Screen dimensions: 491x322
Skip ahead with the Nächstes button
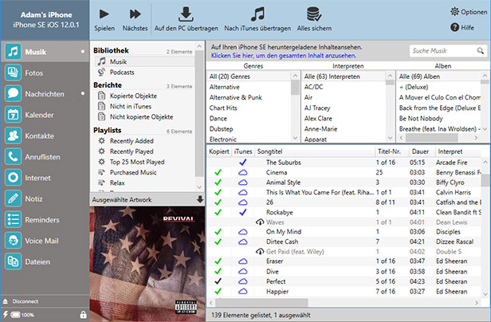pos(135,19)
